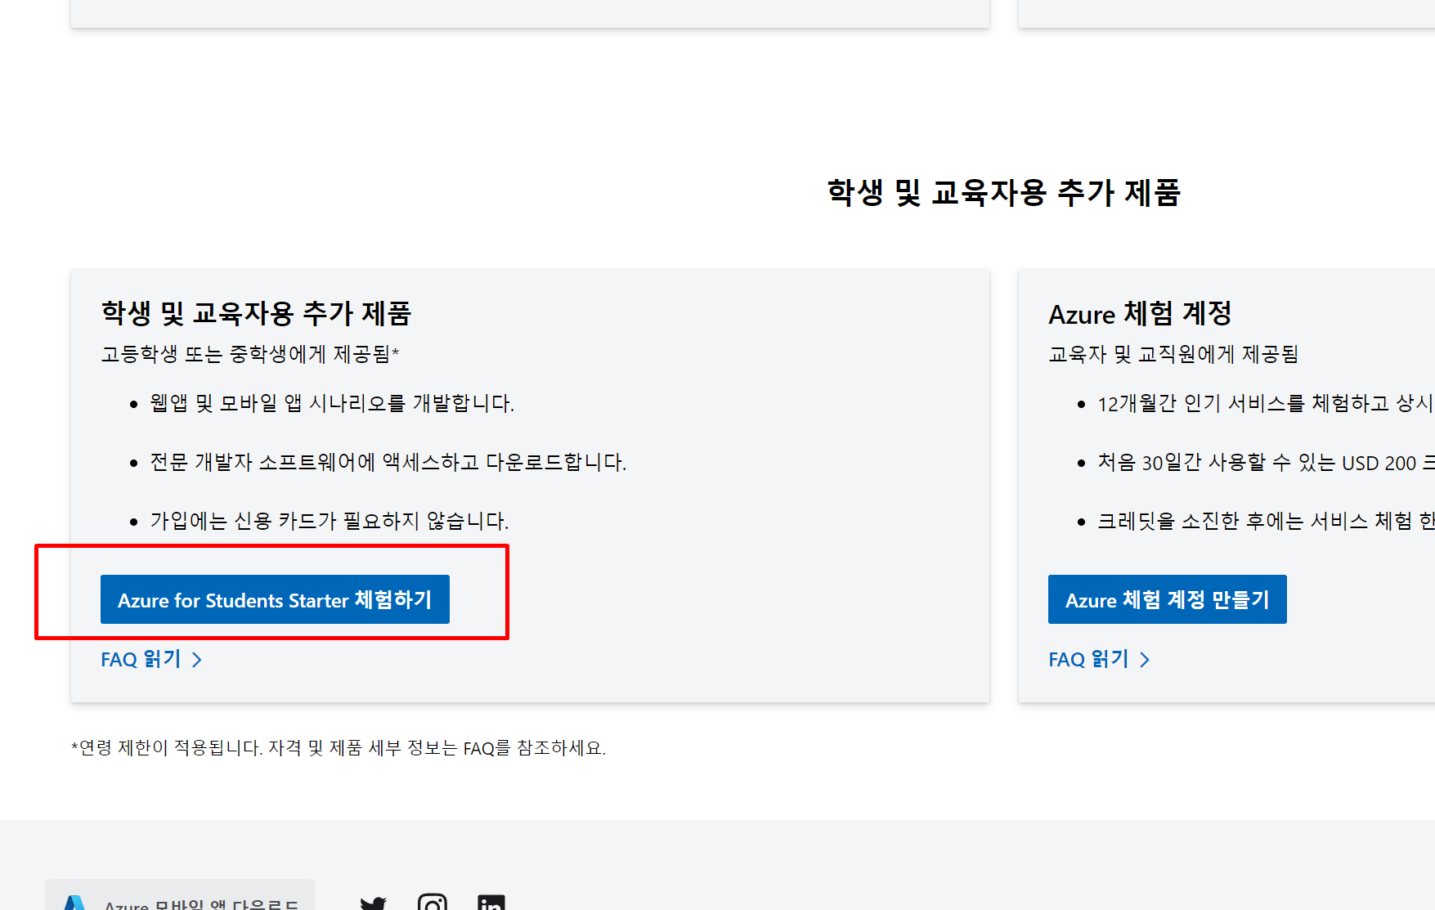
Task: Click text '고등학생 또는 중학생에게 제공됨*'
Action: click(250, 354)
